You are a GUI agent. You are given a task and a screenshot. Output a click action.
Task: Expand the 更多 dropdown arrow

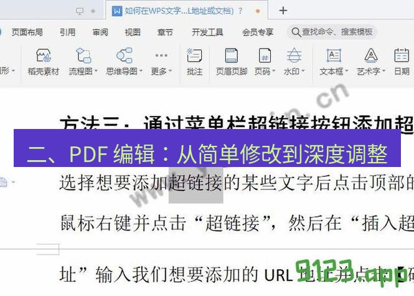click(170, 71)
